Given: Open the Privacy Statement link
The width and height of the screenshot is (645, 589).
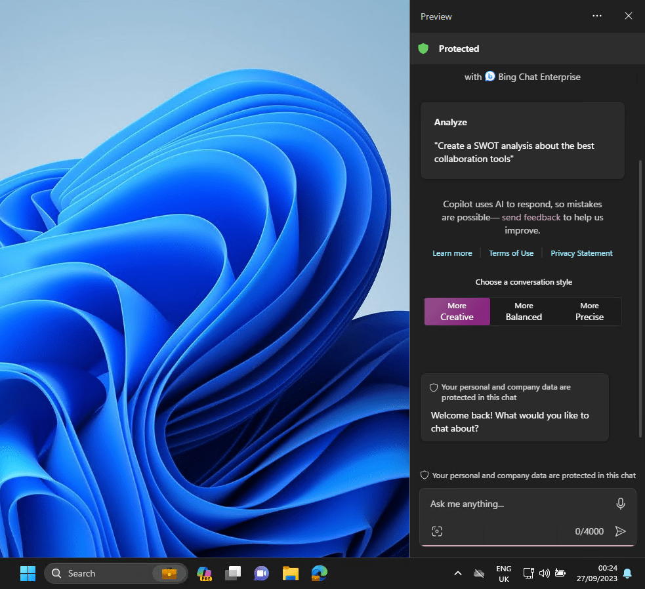Looking at the screenshot, I should click(x=581, y=253).
